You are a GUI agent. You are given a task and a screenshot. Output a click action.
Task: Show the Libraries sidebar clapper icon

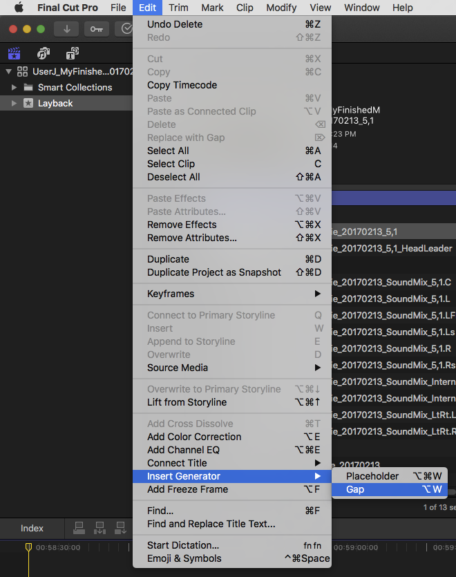click(x=15, y=54)
